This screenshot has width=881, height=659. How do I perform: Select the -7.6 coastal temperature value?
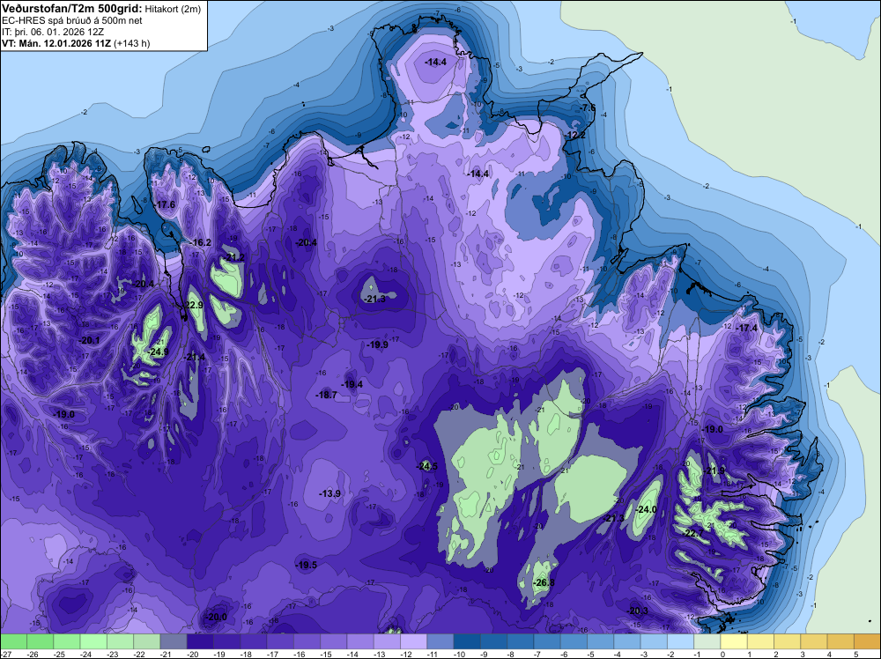point(588,107)
